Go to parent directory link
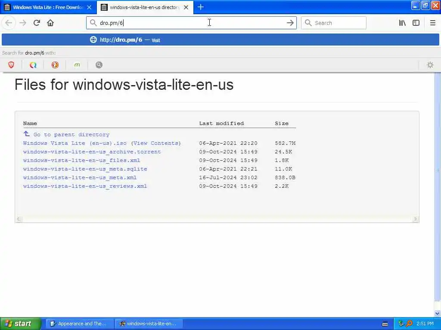 (71, 134)
